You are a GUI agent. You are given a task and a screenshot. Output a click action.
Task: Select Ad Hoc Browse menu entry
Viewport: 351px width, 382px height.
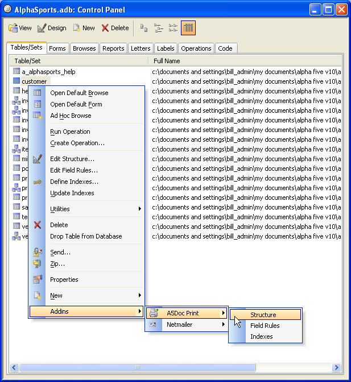click(86, 116)
